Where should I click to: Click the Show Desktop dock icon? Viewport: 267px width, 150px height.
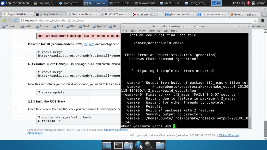107,145
